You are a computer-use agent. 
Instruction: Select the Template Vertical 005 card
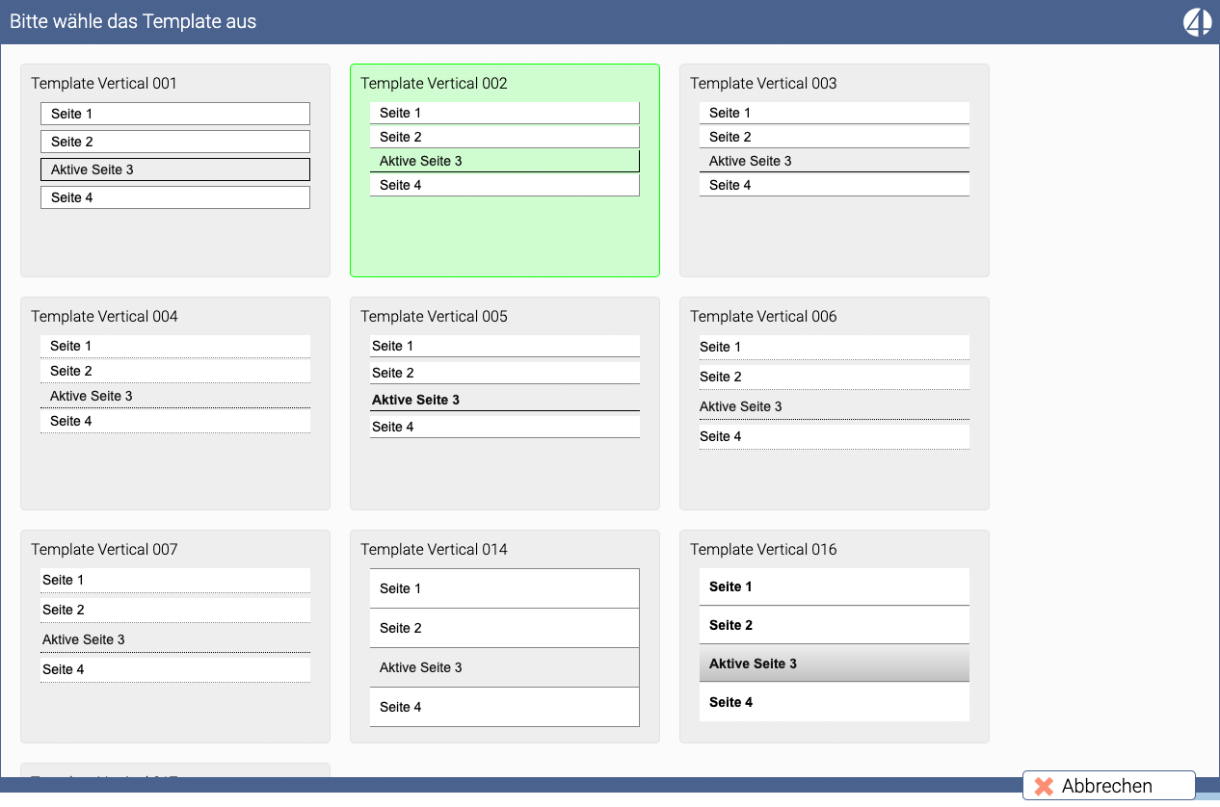[x=505, y=403]
